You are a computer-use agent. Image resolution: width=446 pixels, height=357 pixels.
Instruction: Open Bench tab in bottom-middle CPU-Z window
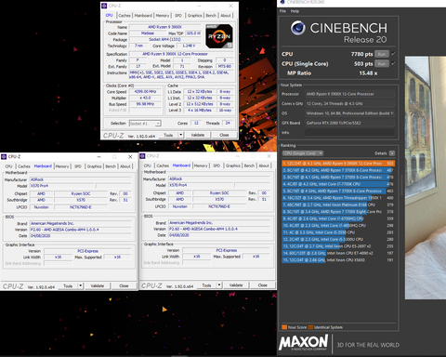249,165
